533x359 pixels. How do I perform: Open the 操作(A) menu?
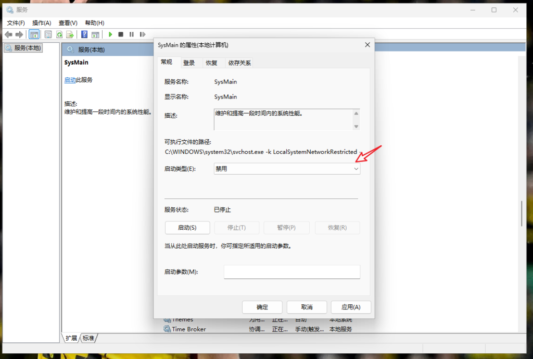click(42, 23)
